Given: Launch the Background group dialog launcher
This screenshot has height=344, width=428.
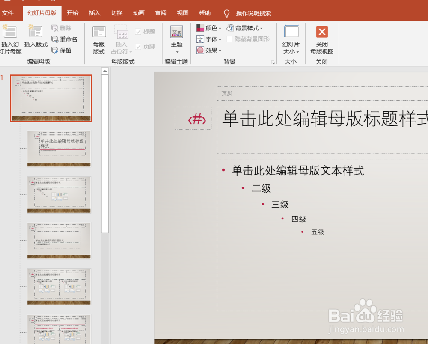Looking at the screenshot, I should click(272, 62).
